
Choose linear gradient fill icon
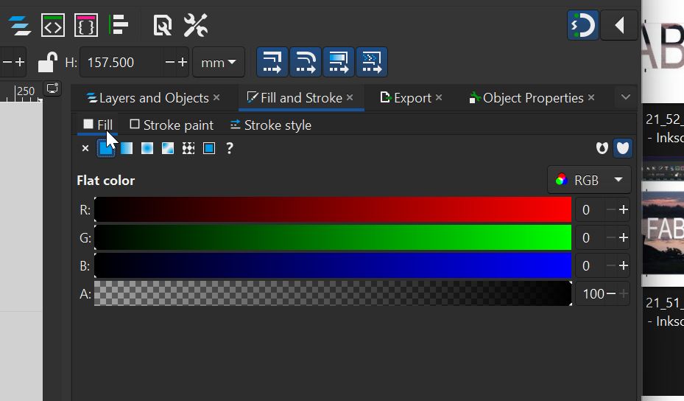pyautogui.click(x=127, y=148)
